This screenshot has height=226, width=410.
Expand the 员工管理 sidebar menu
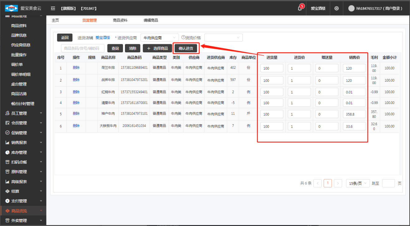click(23, 113)
